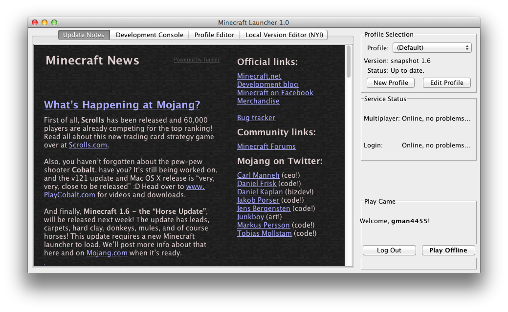Click the Version: snapshot 1.6 text
Viewport: 508px width, 312px height.
pyautogui.click(x=397, y=61)
